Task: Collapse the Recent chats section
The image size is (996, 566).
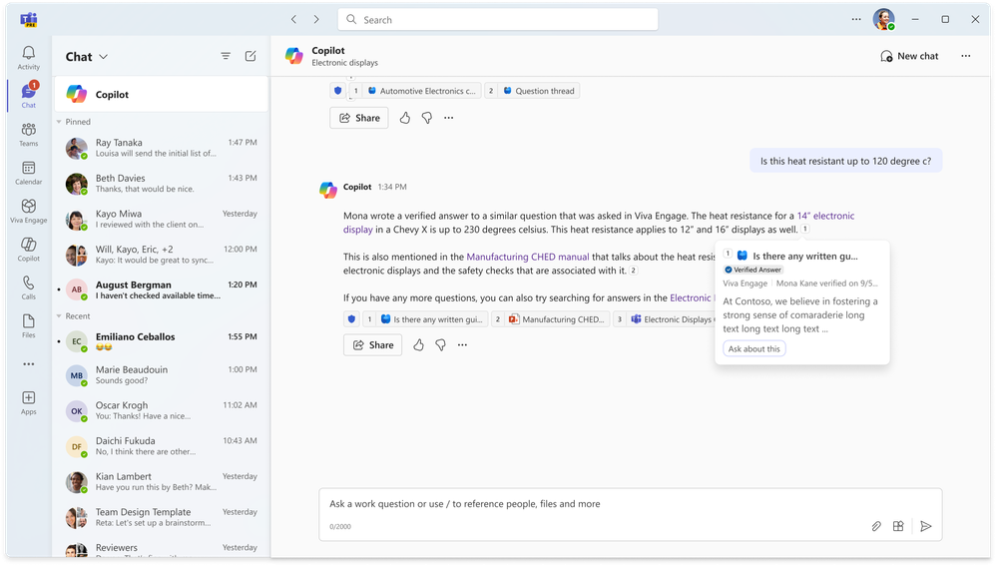Action: point(59,316)
